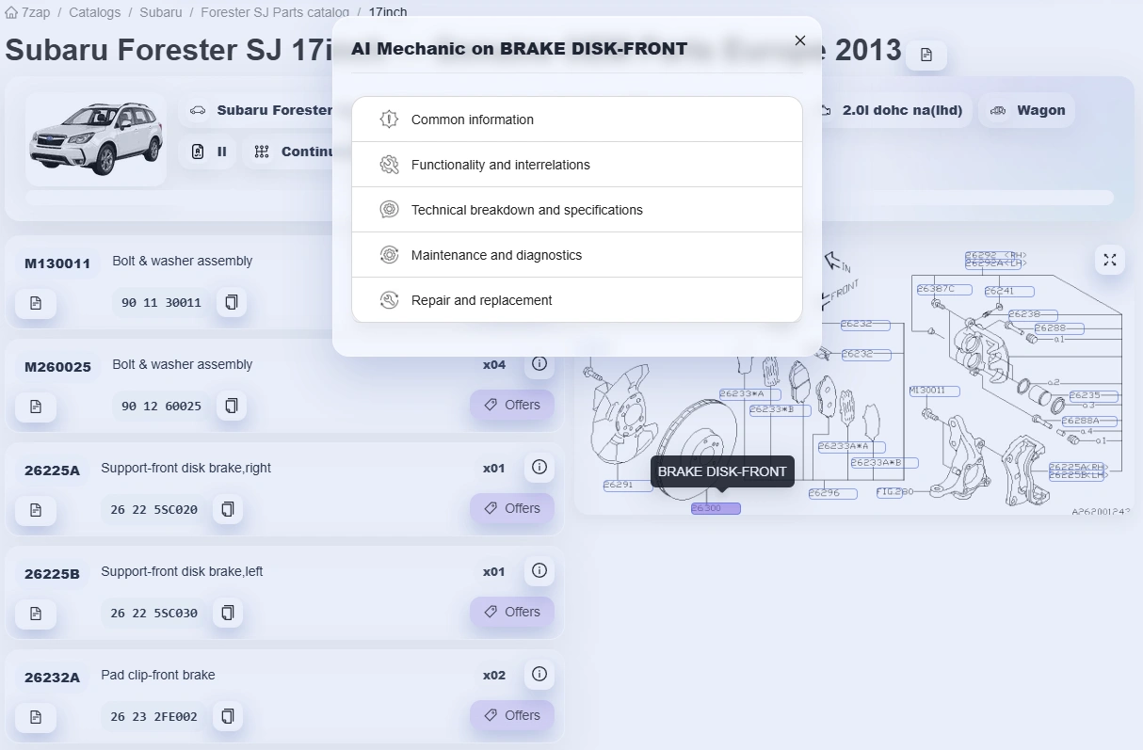Go to Catalogs breadcrumb link
The image size is (1143, 750).
coord(95,12)
